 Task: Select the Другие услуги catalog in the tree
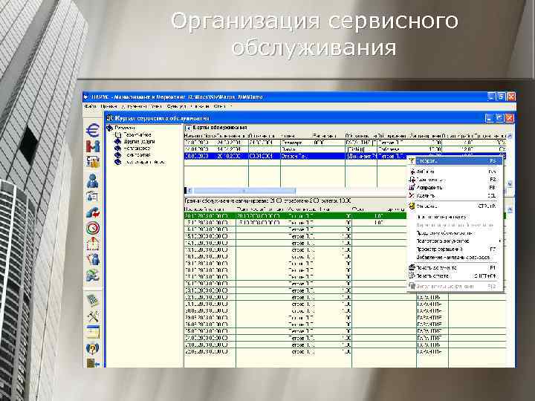(139, 142)
